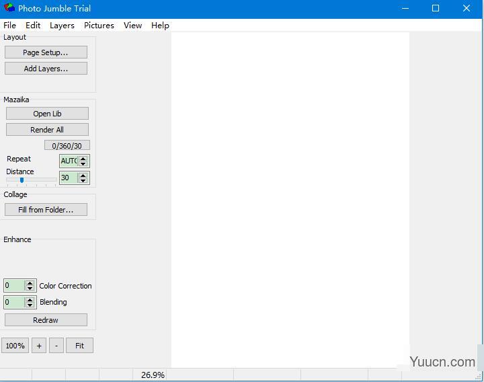This screenshot has width=484, height=382.
Task: Click the status bar resize grip
Action: tap(479, 376)
